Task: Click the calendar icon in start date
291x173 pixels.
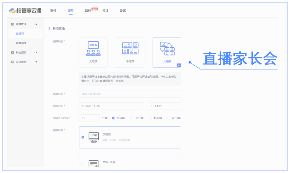Action: (x=82, y=106)
